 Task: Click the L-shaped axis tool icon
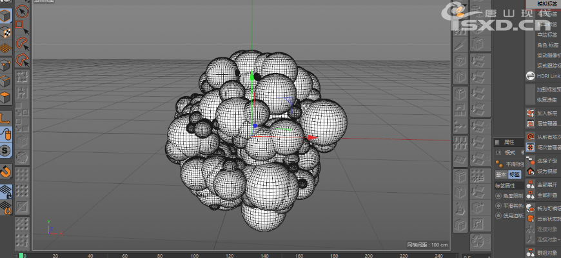pos(5,117)
